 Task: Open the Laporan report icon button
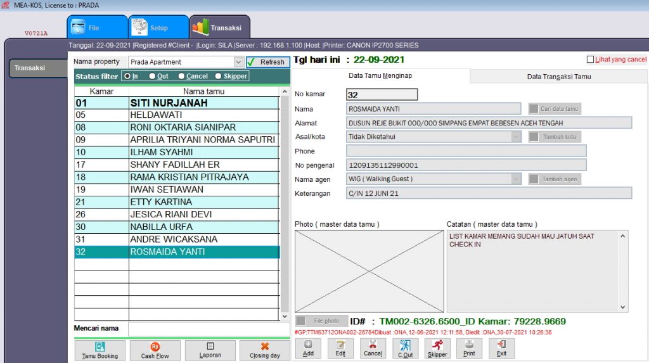click(x=210, y=350)
